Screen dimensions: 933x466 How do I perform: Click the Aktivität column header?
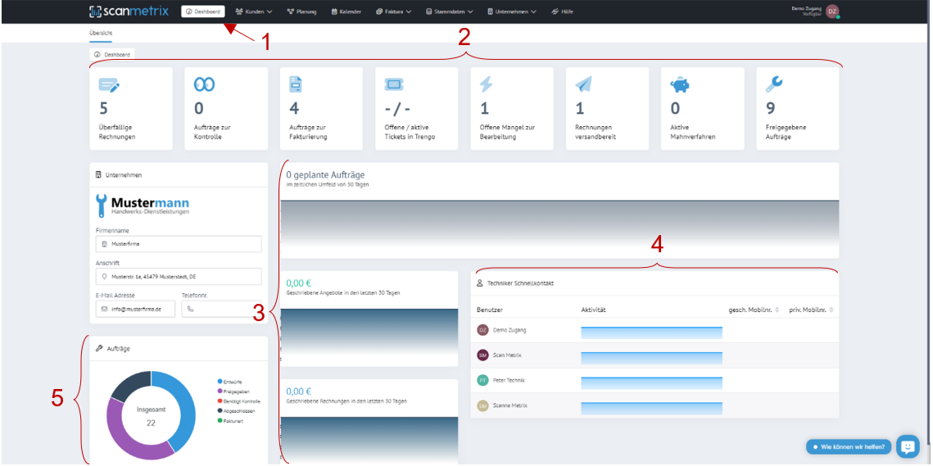point(594,310)
